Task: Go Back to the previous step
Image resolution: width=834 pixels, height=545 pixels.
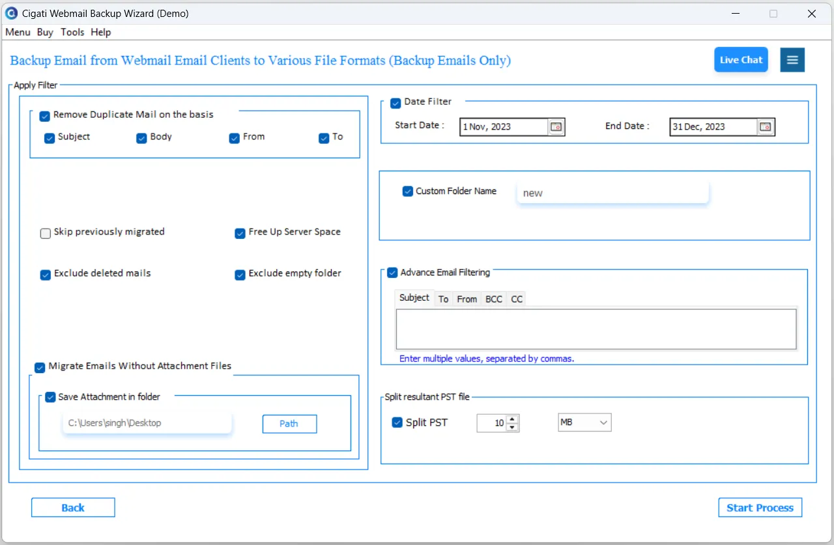Action: click(73, 508)
